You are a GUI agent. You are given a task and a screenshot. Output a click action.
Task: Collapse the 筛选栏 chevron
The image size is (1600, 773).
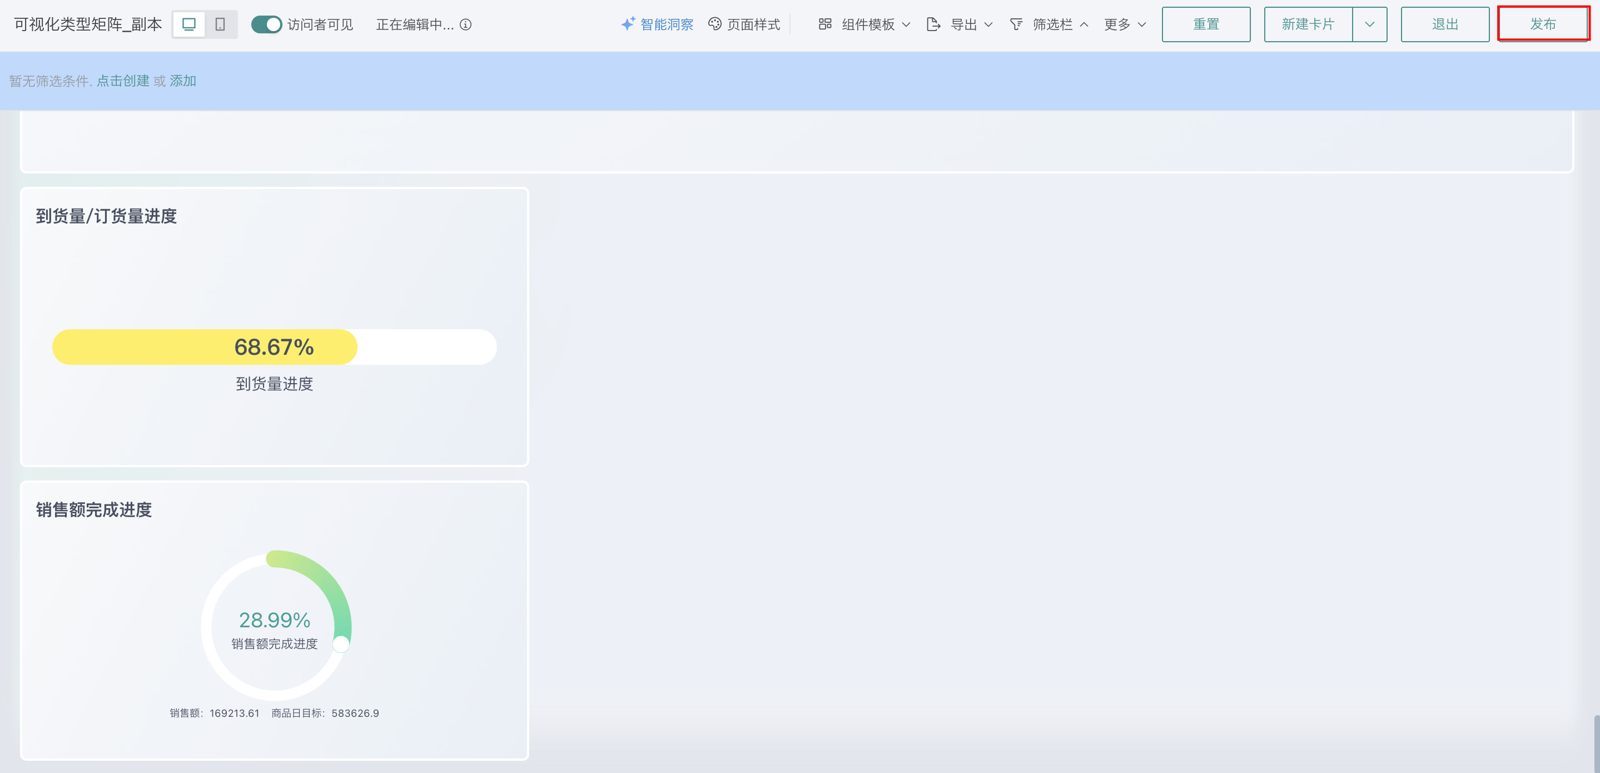click(x=1085, y=24)
